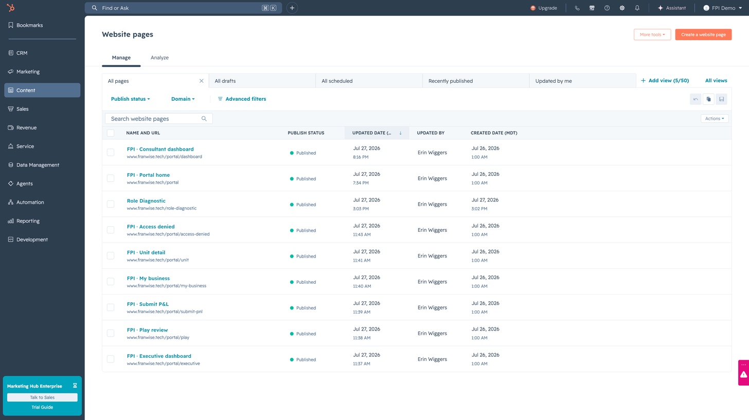The height and width of the screenshot is (420, 749).
Task: Click Talk to Sales button
Action: point(42,397)
